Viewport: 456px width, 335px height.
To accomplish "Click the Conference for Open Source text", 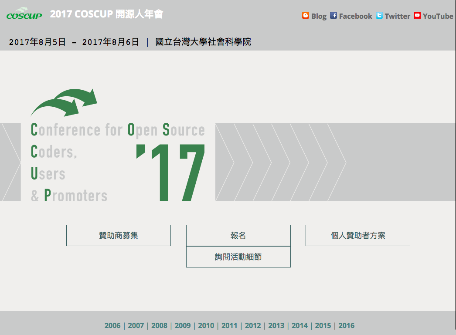I will click(118, 130).
